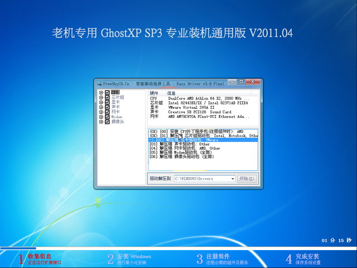The image size is (357, 268).
Task: Click the 信息 column header
Action: tap(171, 93)
